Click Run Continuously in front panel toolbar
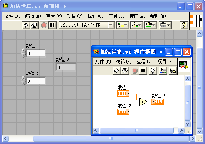Screen dimensions: 205x144 [x=34, y=25]
